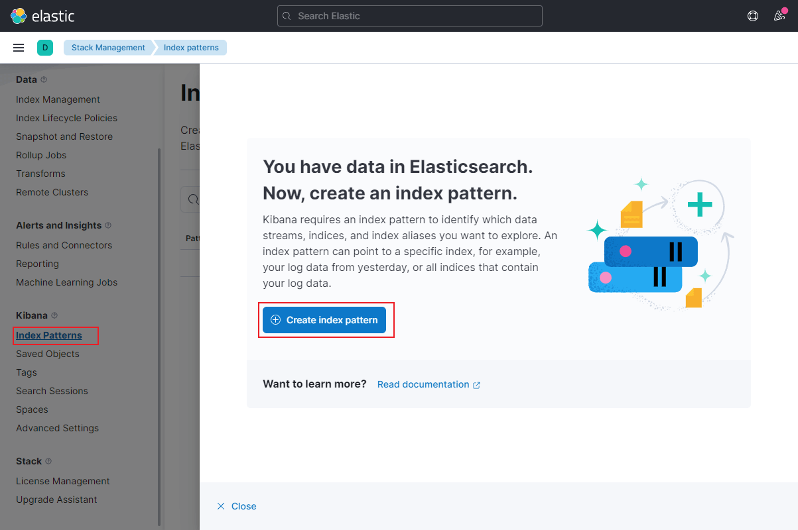Screen dimensions: 798x530
Task: Open Index Lifecycle Policies
Action: pos(66,118)
